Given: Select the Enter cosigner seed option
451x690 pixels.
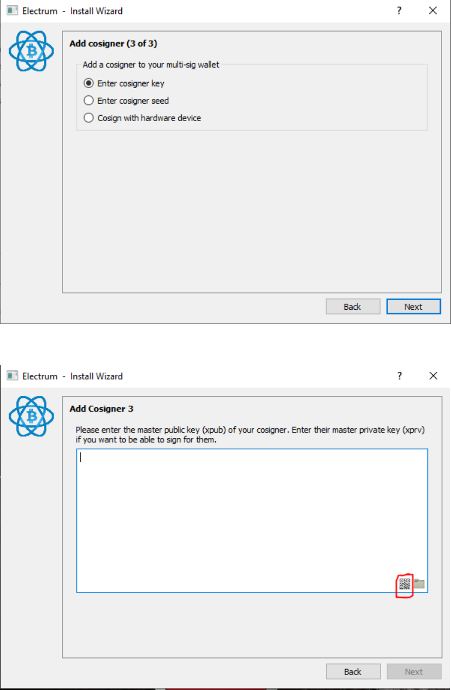Looking at the screenshot, I should coord(89,101).
